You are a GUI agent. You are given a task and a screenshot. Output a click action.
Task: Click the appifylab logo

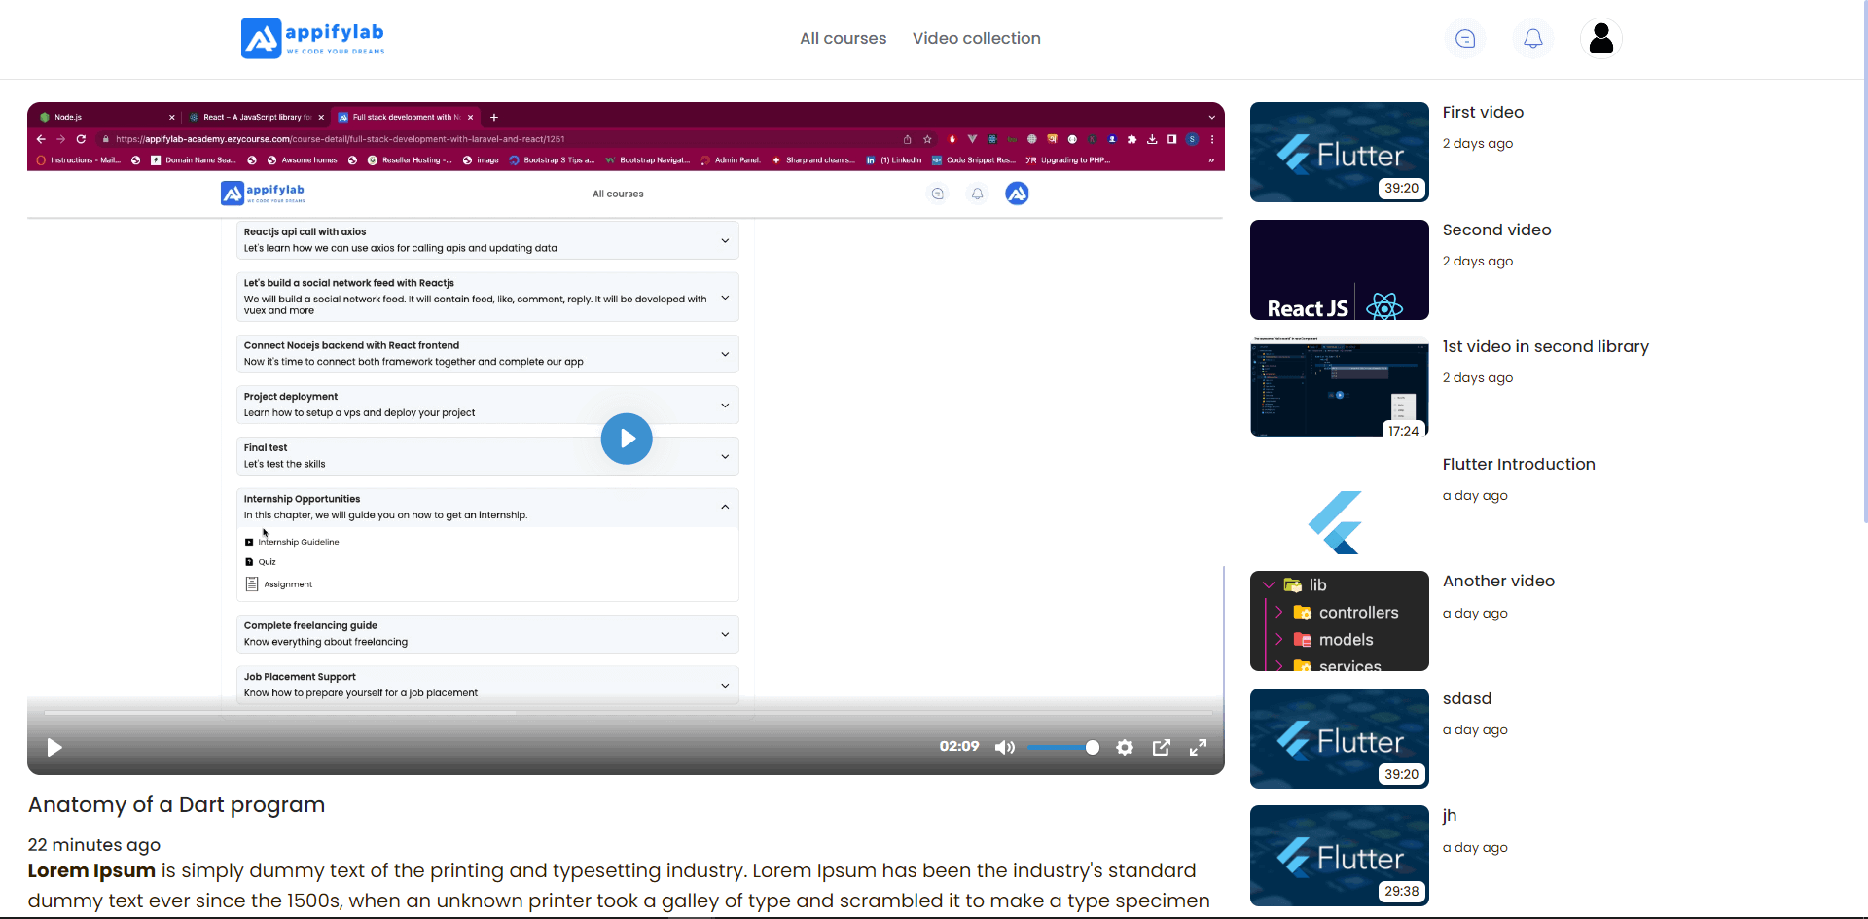click(313, 38)
